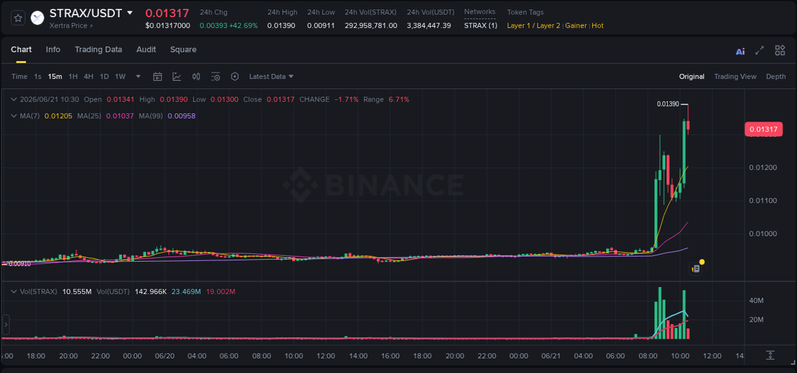The height and width of the screenshot is (373, 797).
Task: Click the scroll-to-latest icon at bottom right
Action: (x=770, y=355)
